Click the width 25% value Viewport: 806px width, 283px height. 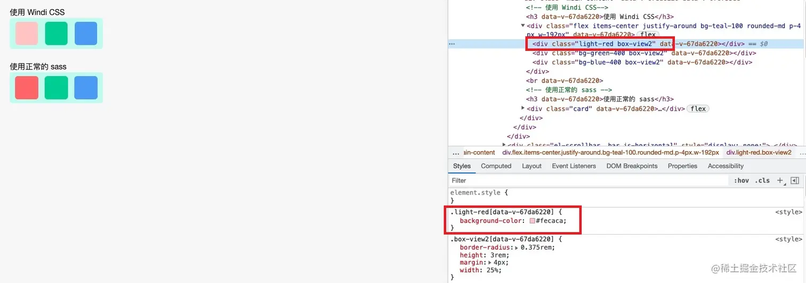click(x=491, y=270)
